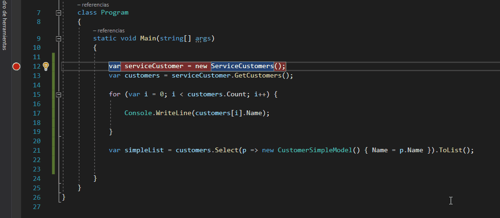Collapse the Main method outlining block
The width and height of the screenshot is (500, 218).
coord(58,39)
